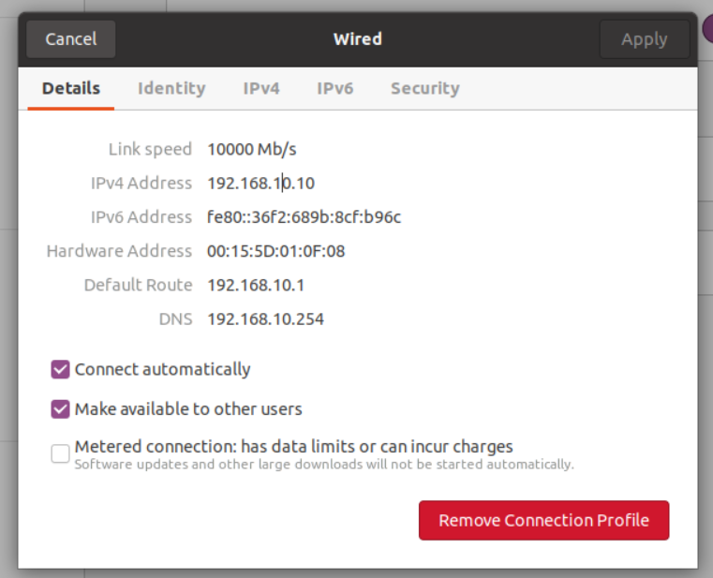Click the Wired title in the header bar

(x=357, y=39)
